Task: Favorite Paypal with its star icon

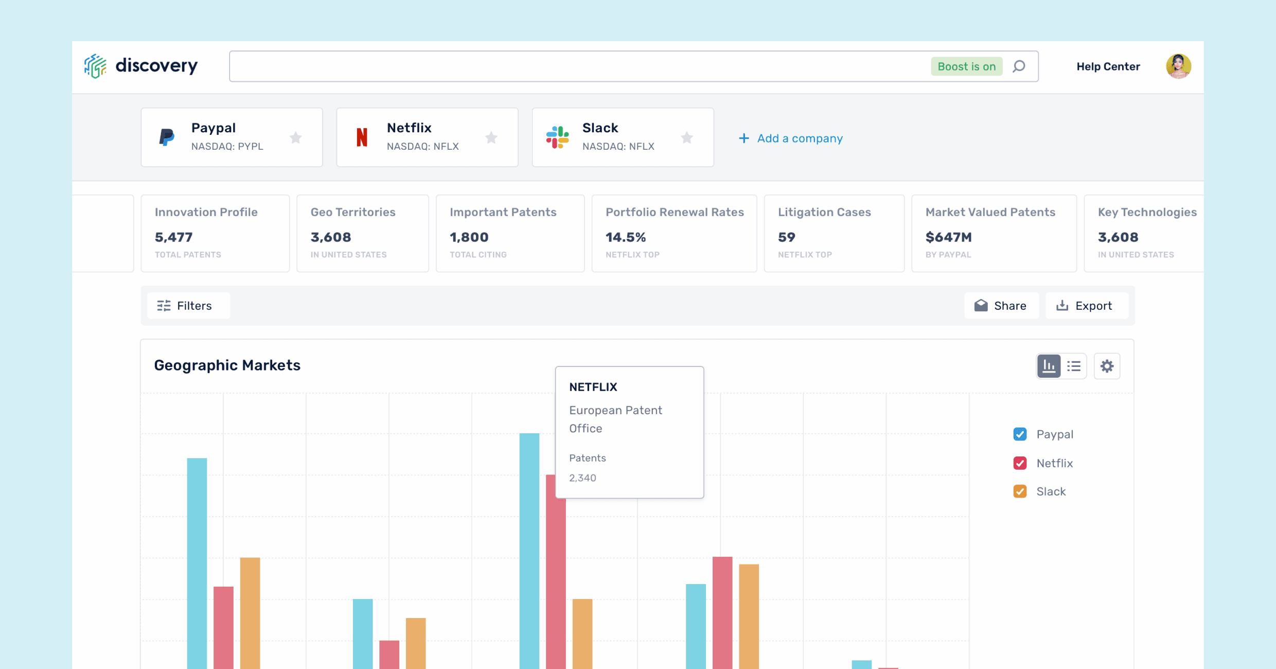Action: 295,137
